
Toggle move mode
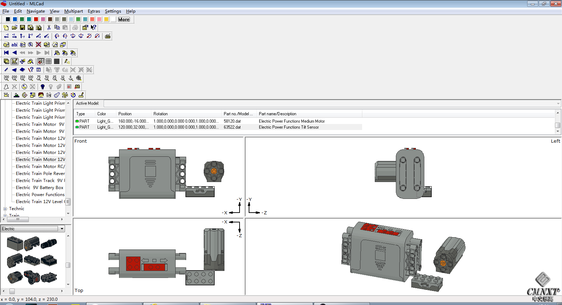coord(22,61)
